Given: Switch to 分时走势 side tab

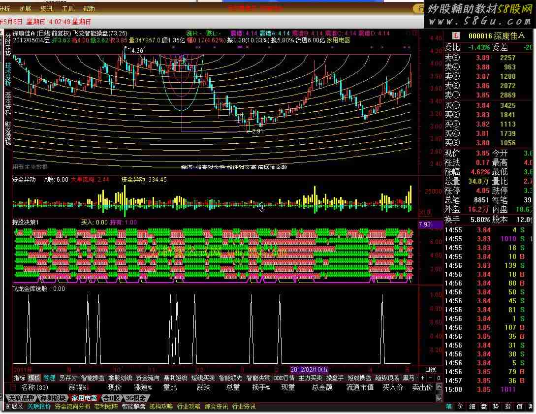Looking at the screenshot, I should 8,44.
